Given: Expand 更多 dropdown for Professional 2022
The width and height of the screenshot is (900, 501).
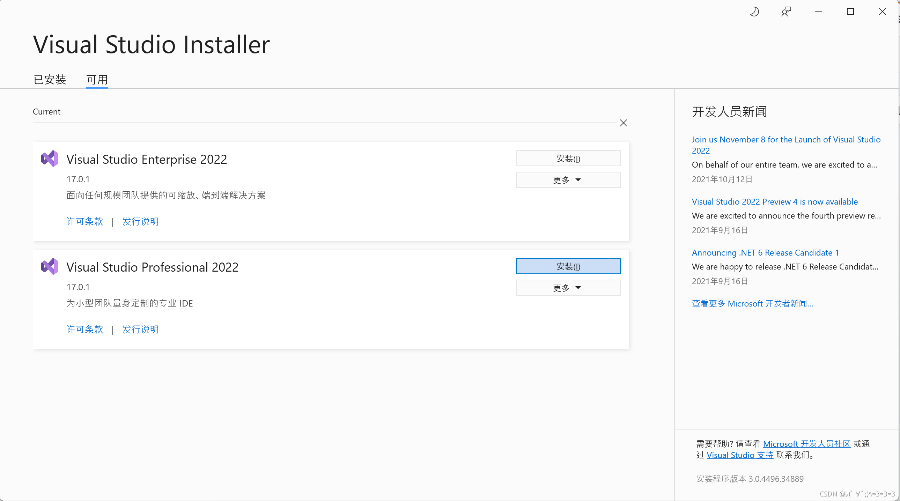Looking at the screenshot, I should click(568, 288).
